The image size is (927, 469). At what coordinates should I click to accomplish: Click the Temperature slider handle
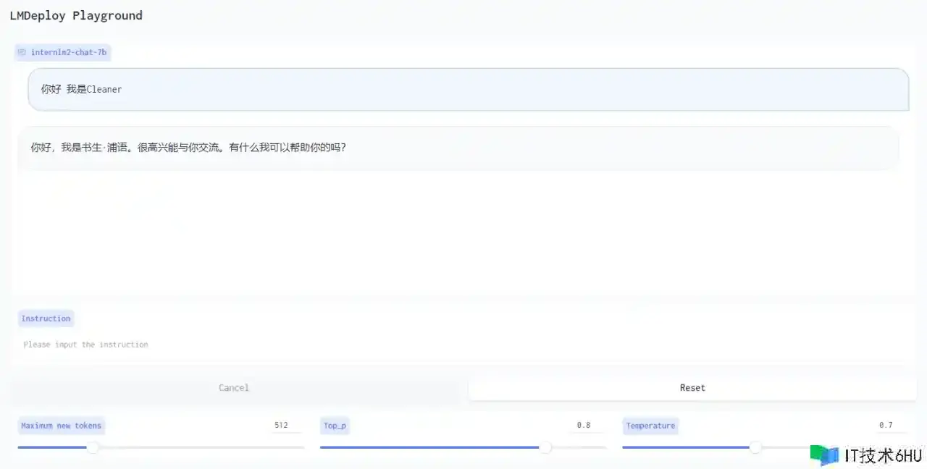click(755, 447)
